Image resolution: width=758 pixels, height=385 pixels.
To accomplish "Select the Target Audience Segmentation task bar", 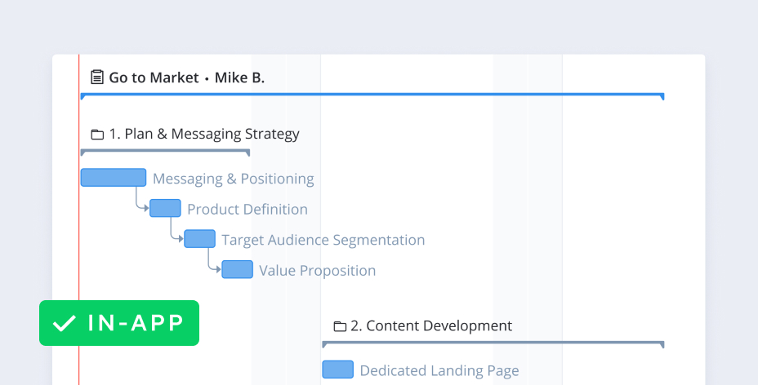I will [199, 239].
